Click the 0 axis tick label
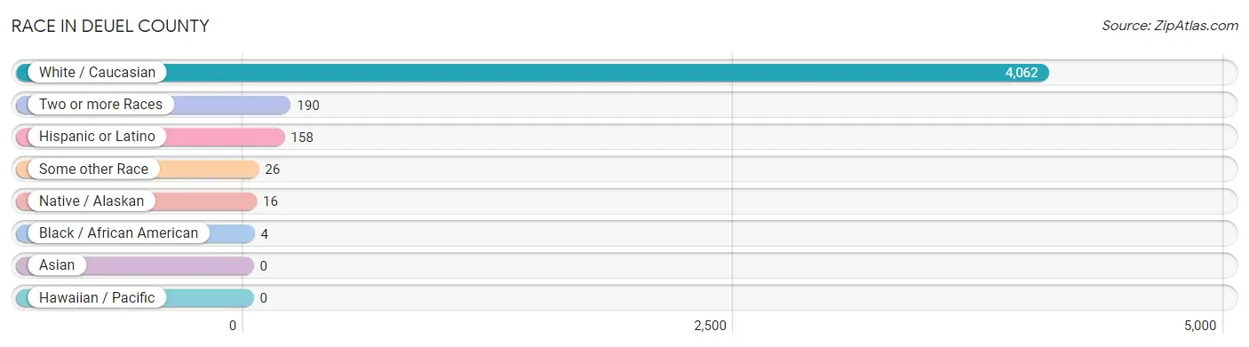 click(x=233, y=326)
